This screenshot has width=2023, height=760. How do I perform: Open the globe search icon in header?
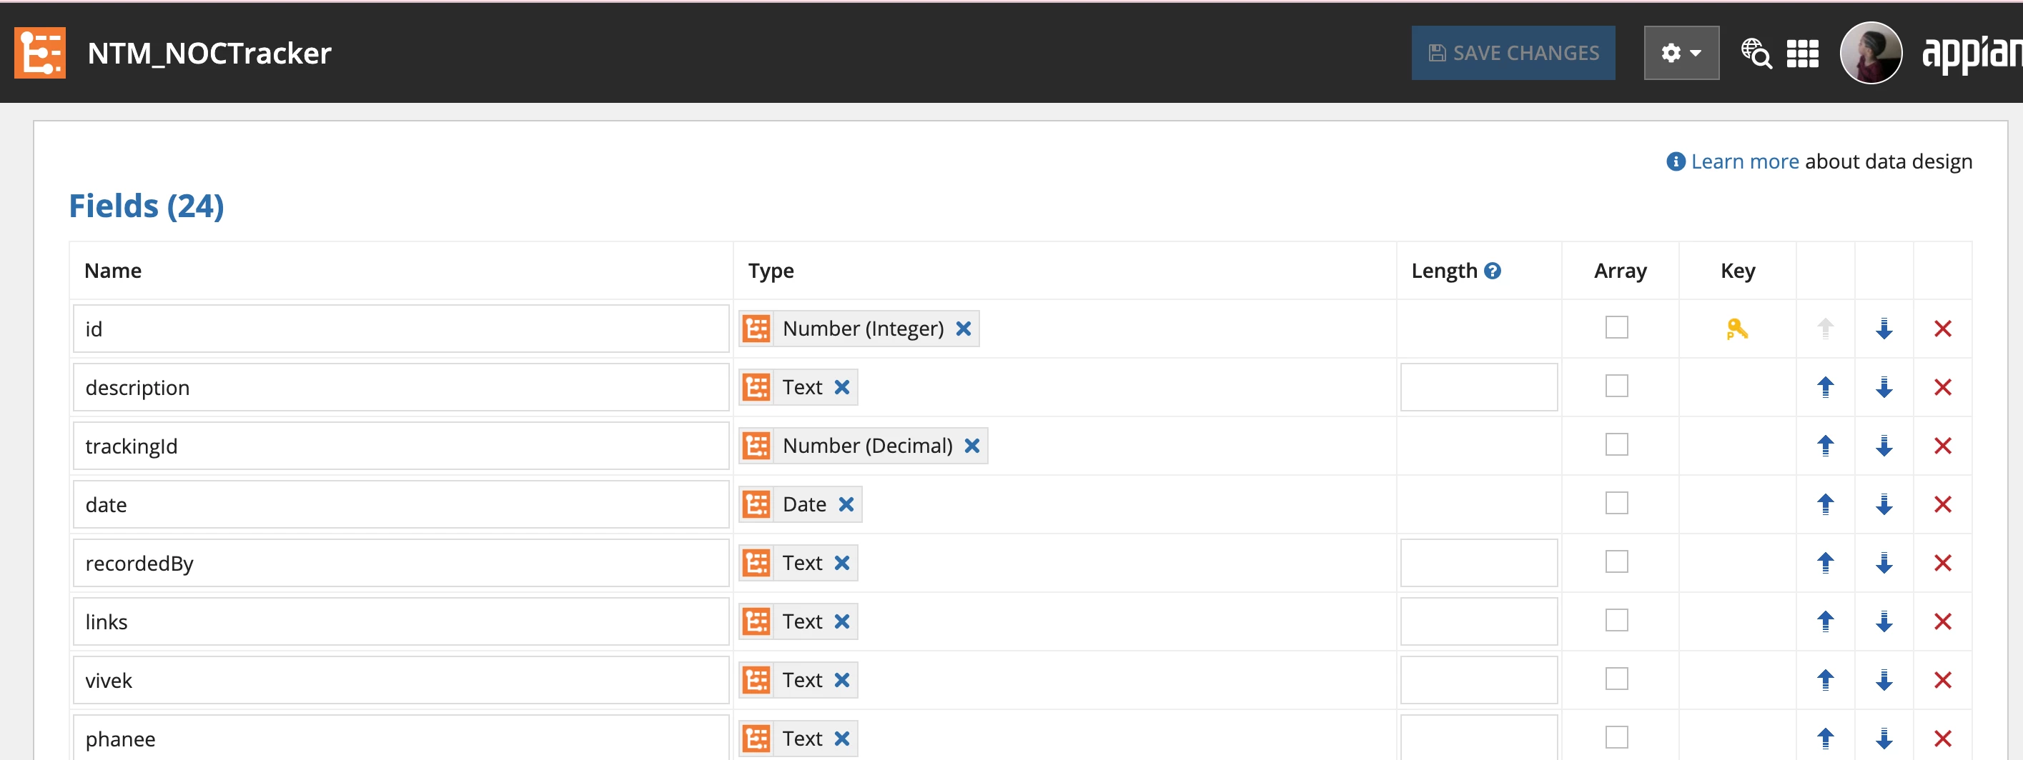[1756, 54]
